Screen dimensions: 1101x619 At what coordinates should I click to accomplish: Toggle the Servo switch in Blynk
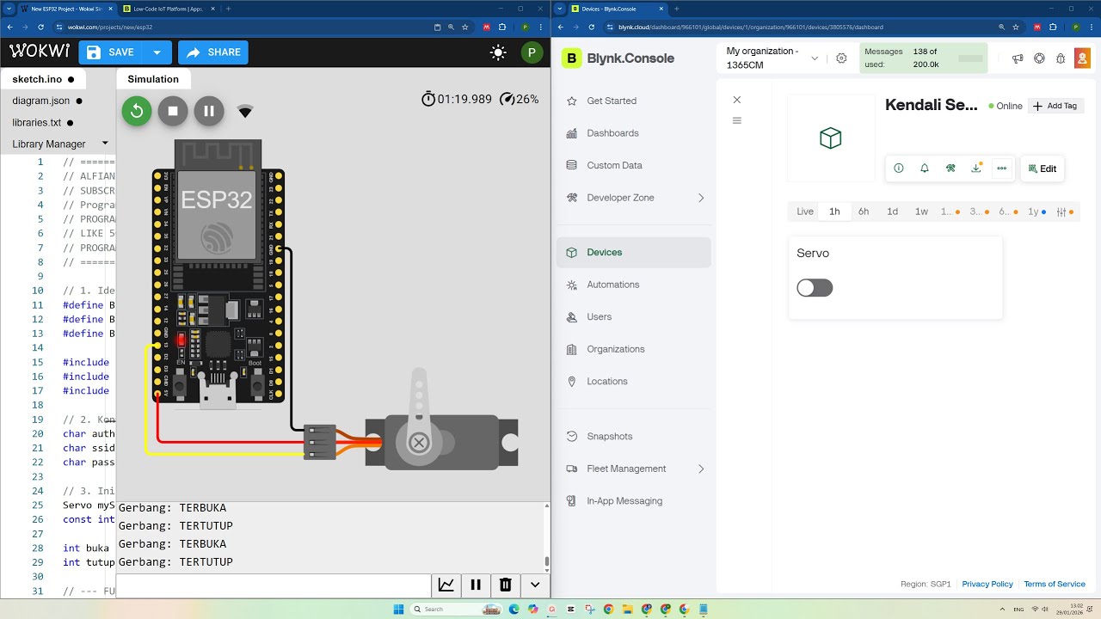click(815, 288)
